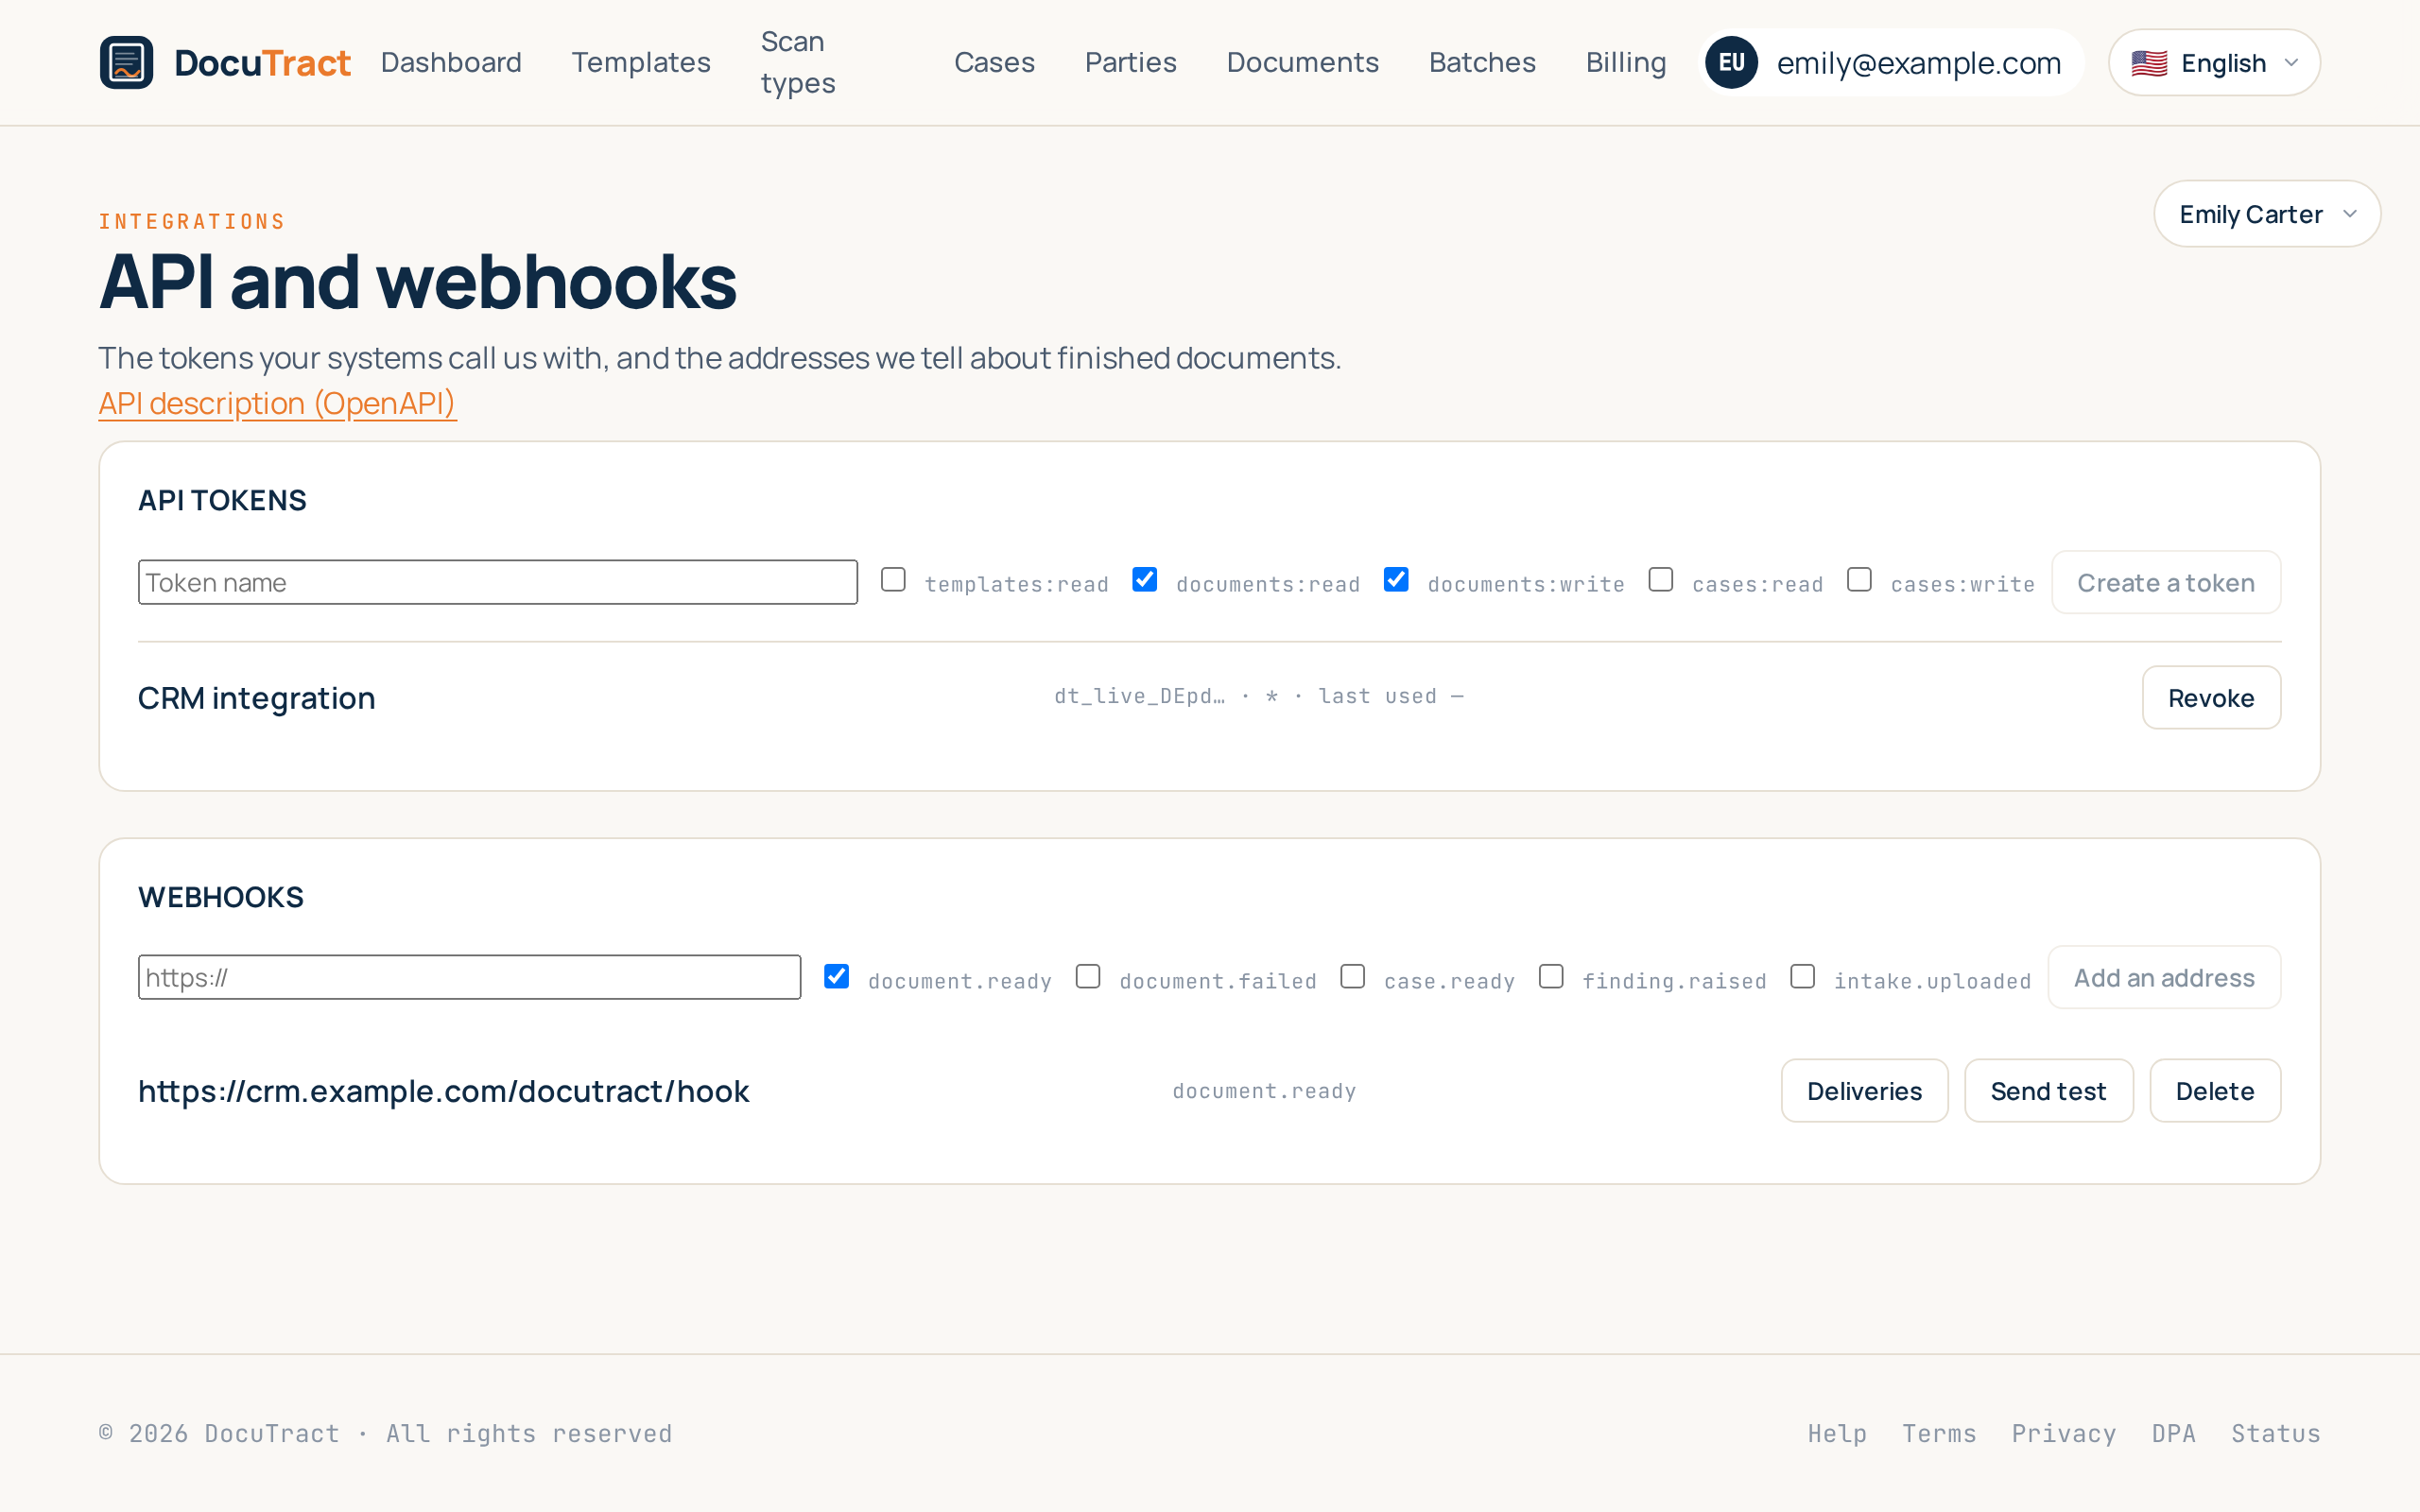Enable the document.failed event checkbox
The width and height of the screenshot is (2420, 1512).
[x=1088, y=976]
